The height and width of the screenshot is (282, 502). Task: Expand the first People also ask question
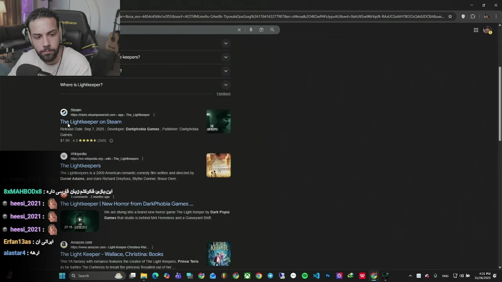tap(226, 43)
